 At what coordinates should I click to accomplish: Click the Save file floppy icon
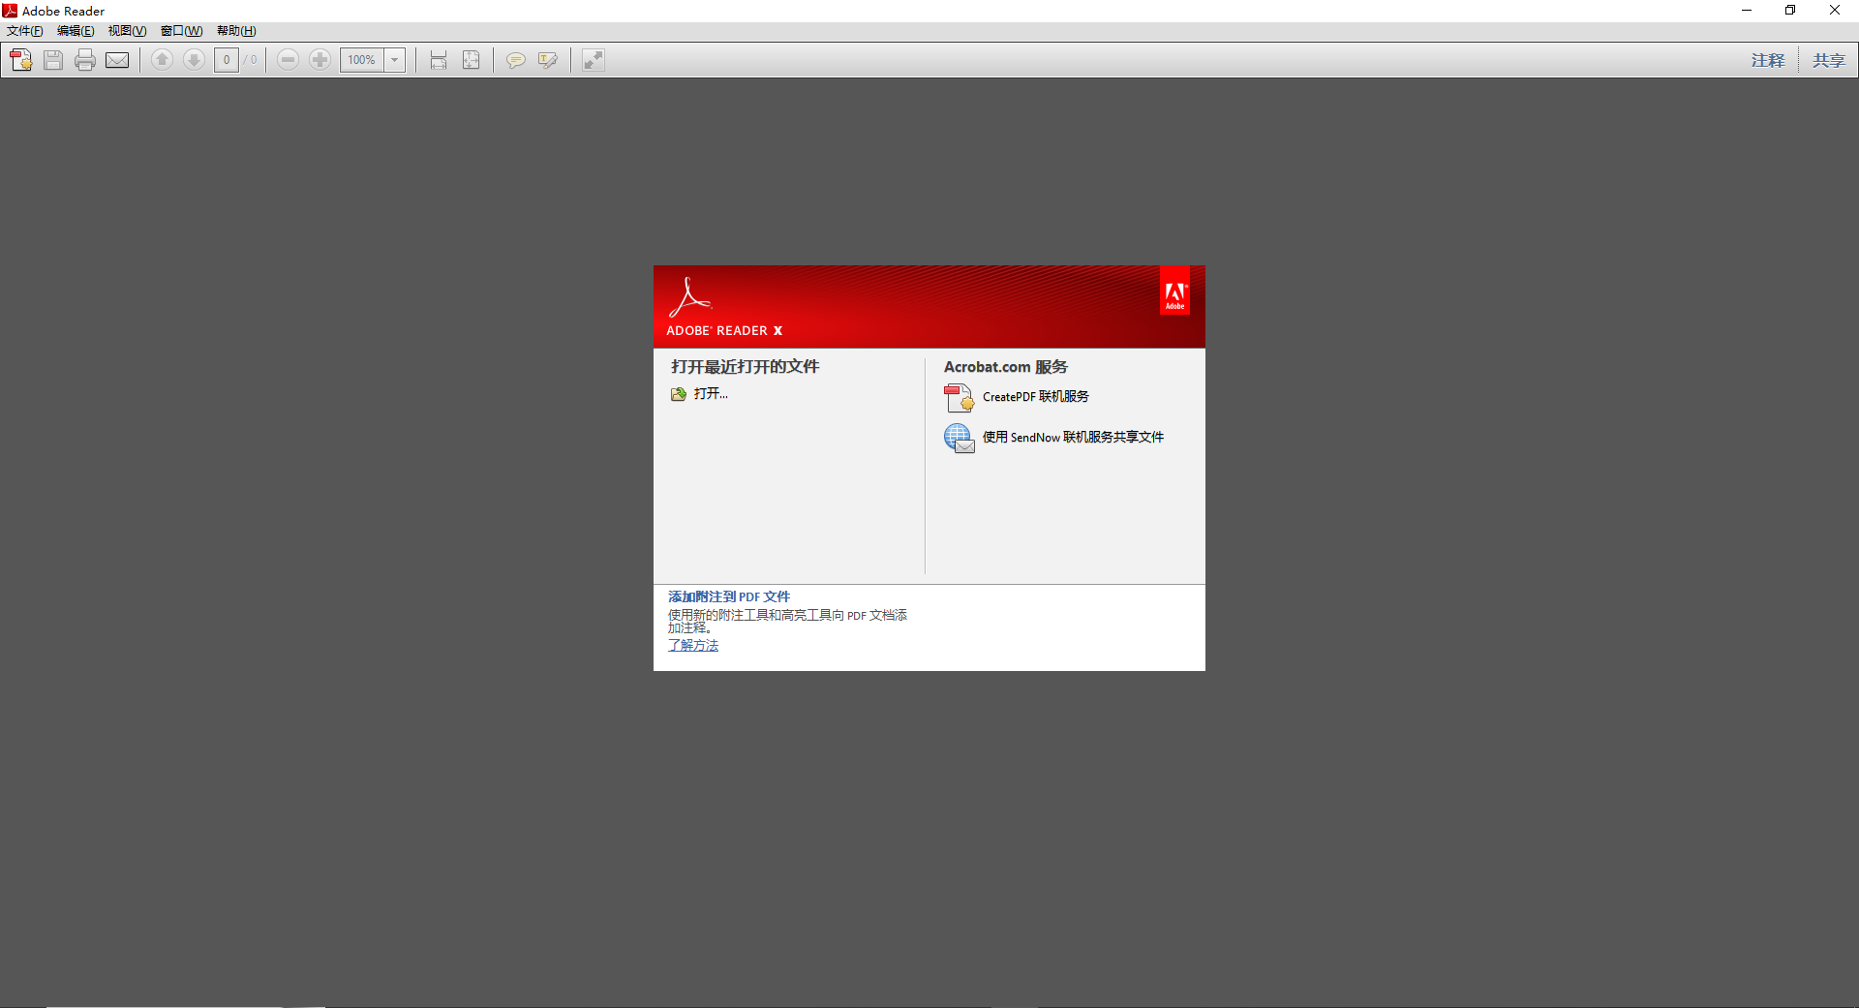(53, 60)
